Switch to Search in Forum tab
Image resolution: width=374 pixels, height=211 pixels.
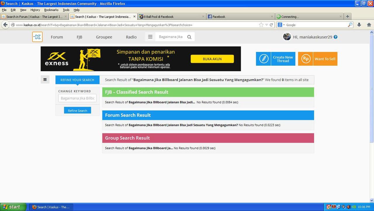34,17
